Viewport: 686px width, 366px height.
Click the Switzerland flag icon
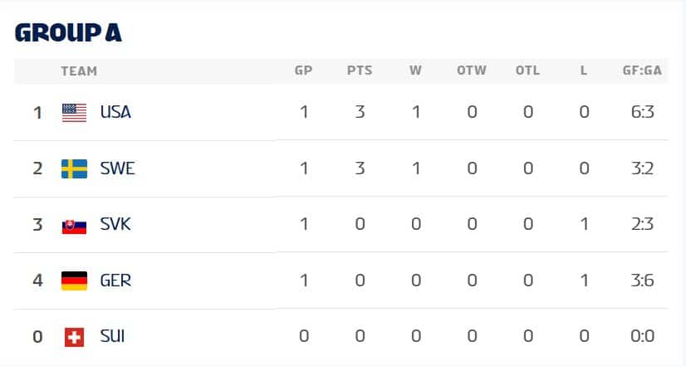point(74,337)
